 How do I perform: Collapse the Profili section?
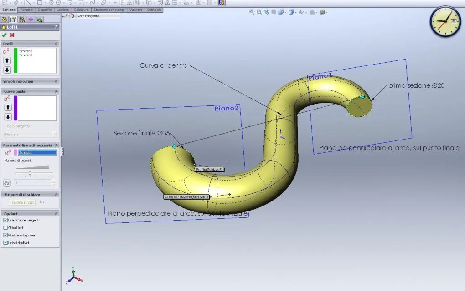point(56,44)
